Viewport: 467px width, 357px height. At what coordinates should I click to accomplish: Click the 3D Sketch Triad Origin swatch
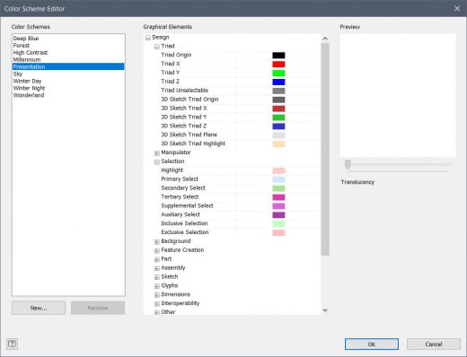[x=278, y=100]
